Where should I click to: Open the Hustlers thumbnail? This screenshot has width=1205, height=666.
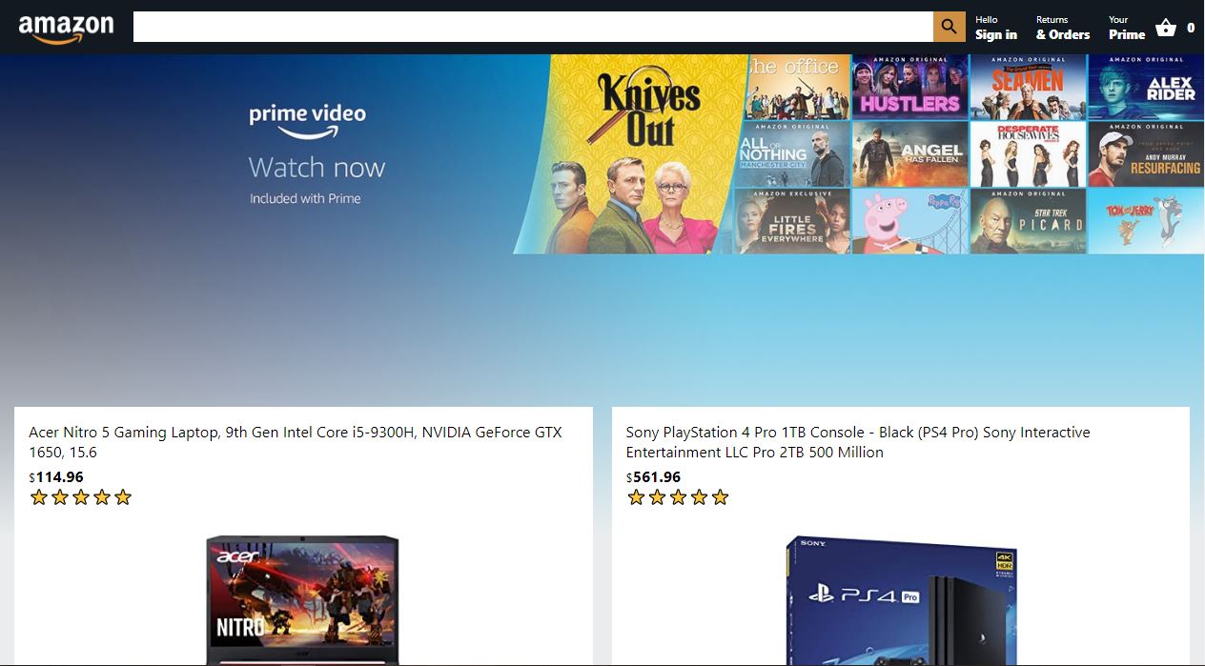[909, 87]
